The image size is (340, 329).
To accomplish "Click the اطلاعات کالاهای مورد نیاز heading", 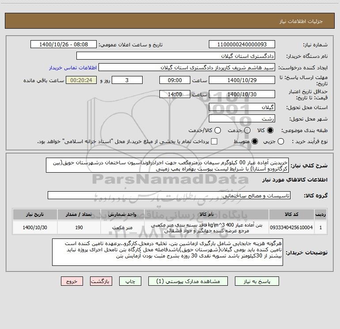I will (x=295, y=180).
